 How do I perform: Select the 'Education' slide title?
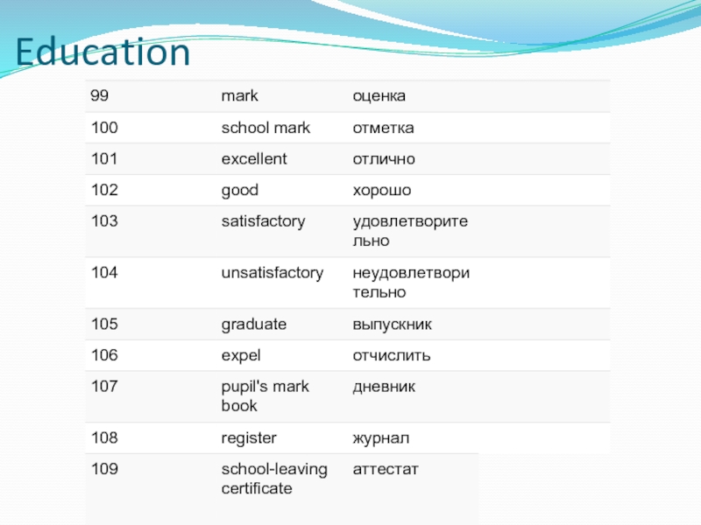pos(103,52)
